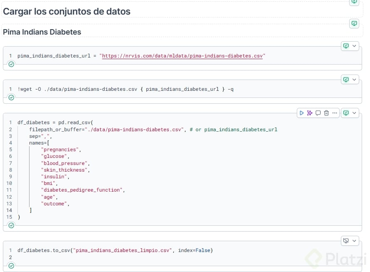Click into the wget command code line
The height and width of the screenshot is (272, 370).
tap(125, 89)
